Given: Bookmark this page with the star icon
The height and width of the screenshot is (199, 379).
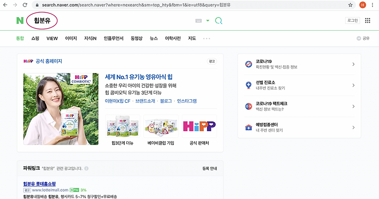Looking at the screenshot, I should click(x=350, y=5).
